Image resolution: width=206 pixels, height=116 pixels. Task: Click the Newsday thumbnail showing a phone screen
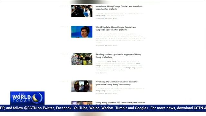click(82, 86)
